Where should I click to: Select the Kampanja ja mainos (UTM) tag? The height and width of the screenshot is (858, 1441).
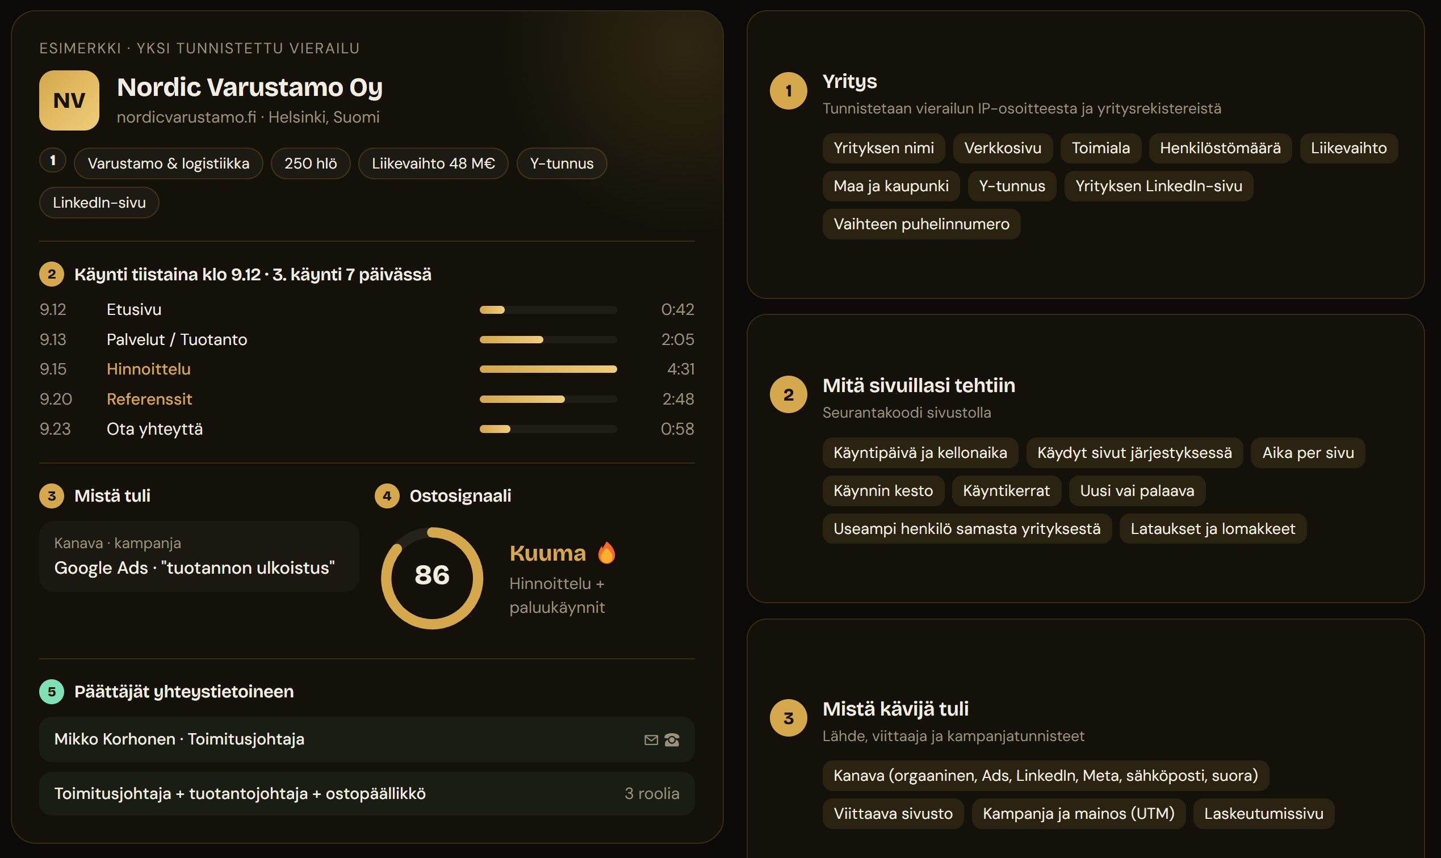[1078, 814]
